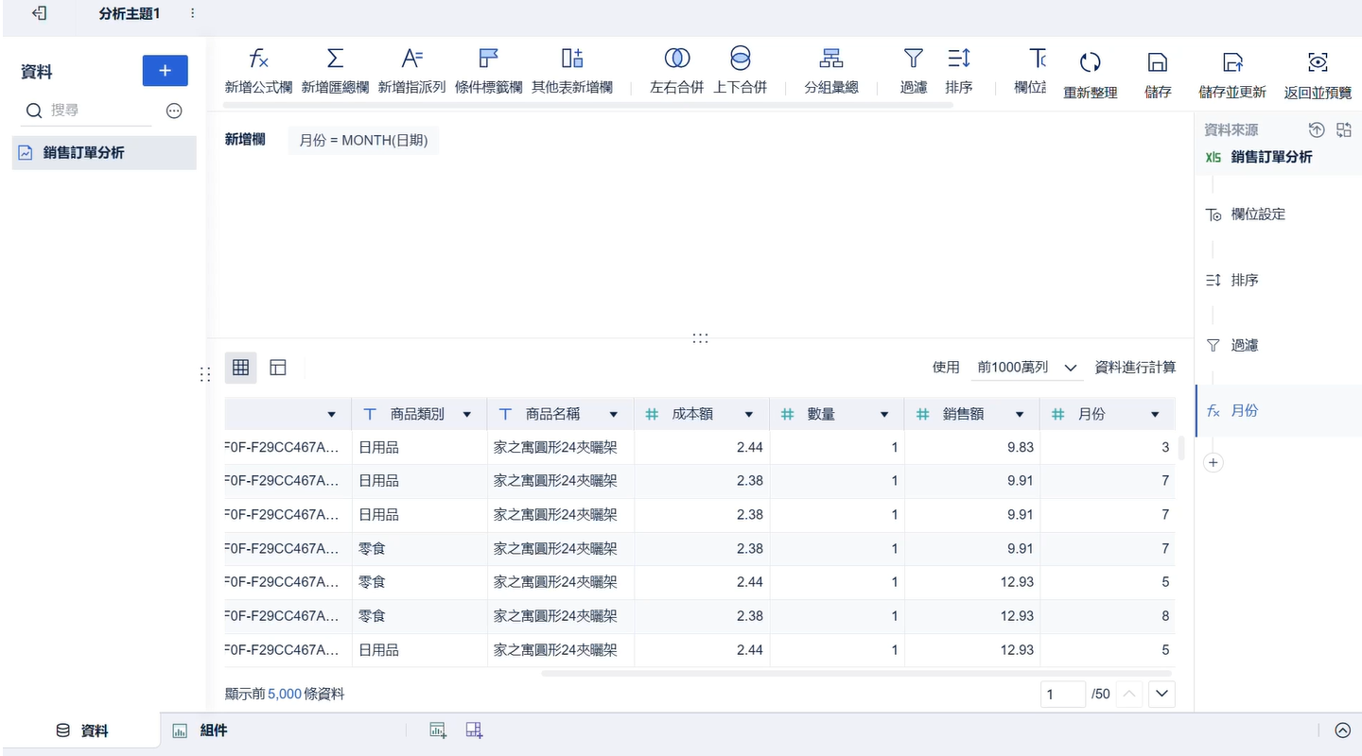This screenshot has height=756, width=1362.
Task: Click add dashboard icon in bottom bar
Action: (474, 730)
